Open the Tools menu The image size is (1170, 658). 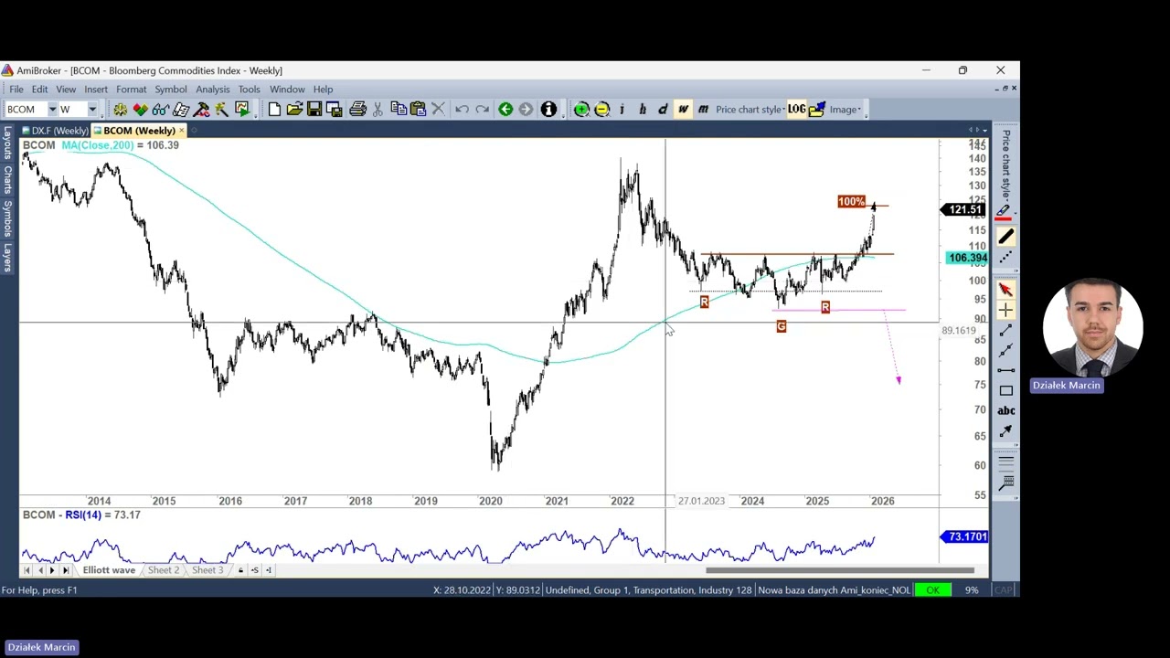point(249,90)
